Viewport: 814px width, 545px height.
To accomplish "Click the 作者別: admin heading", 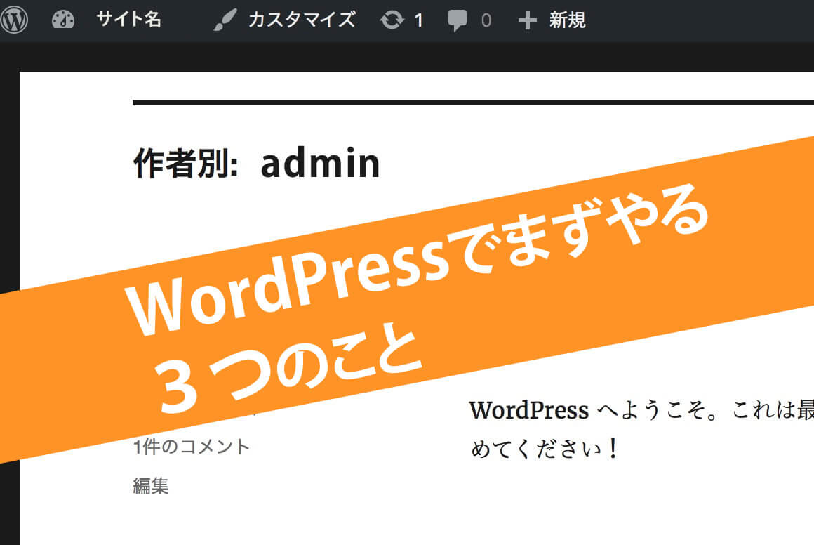I will 257,163.
